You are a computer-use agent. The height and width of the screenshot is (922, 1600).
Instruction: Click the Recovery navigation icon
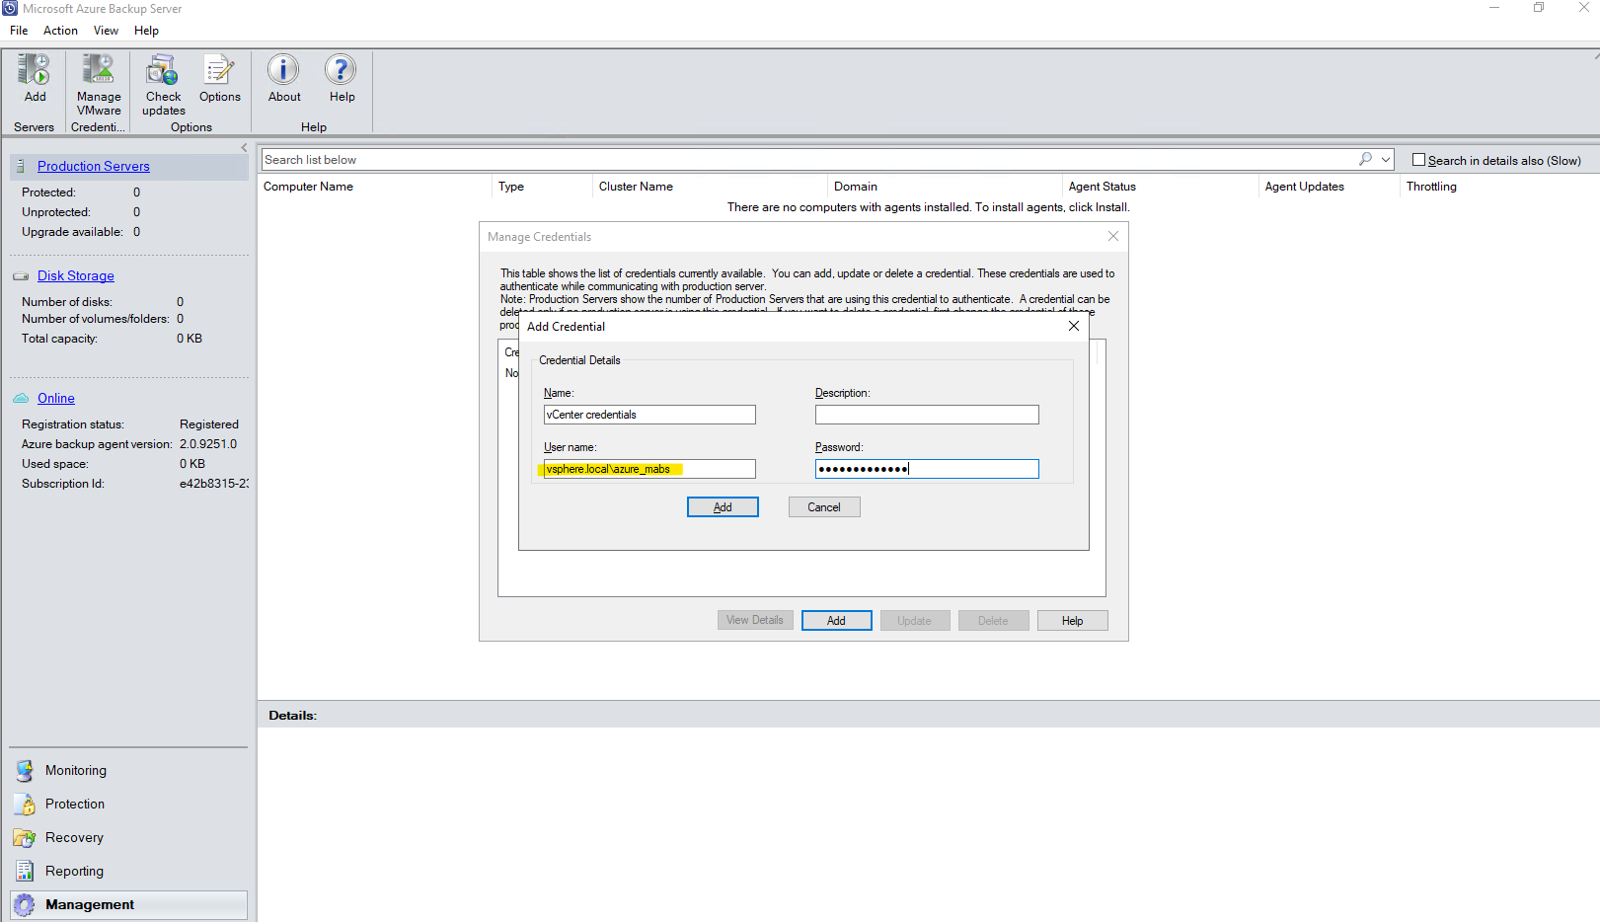(x=25, y=838)
